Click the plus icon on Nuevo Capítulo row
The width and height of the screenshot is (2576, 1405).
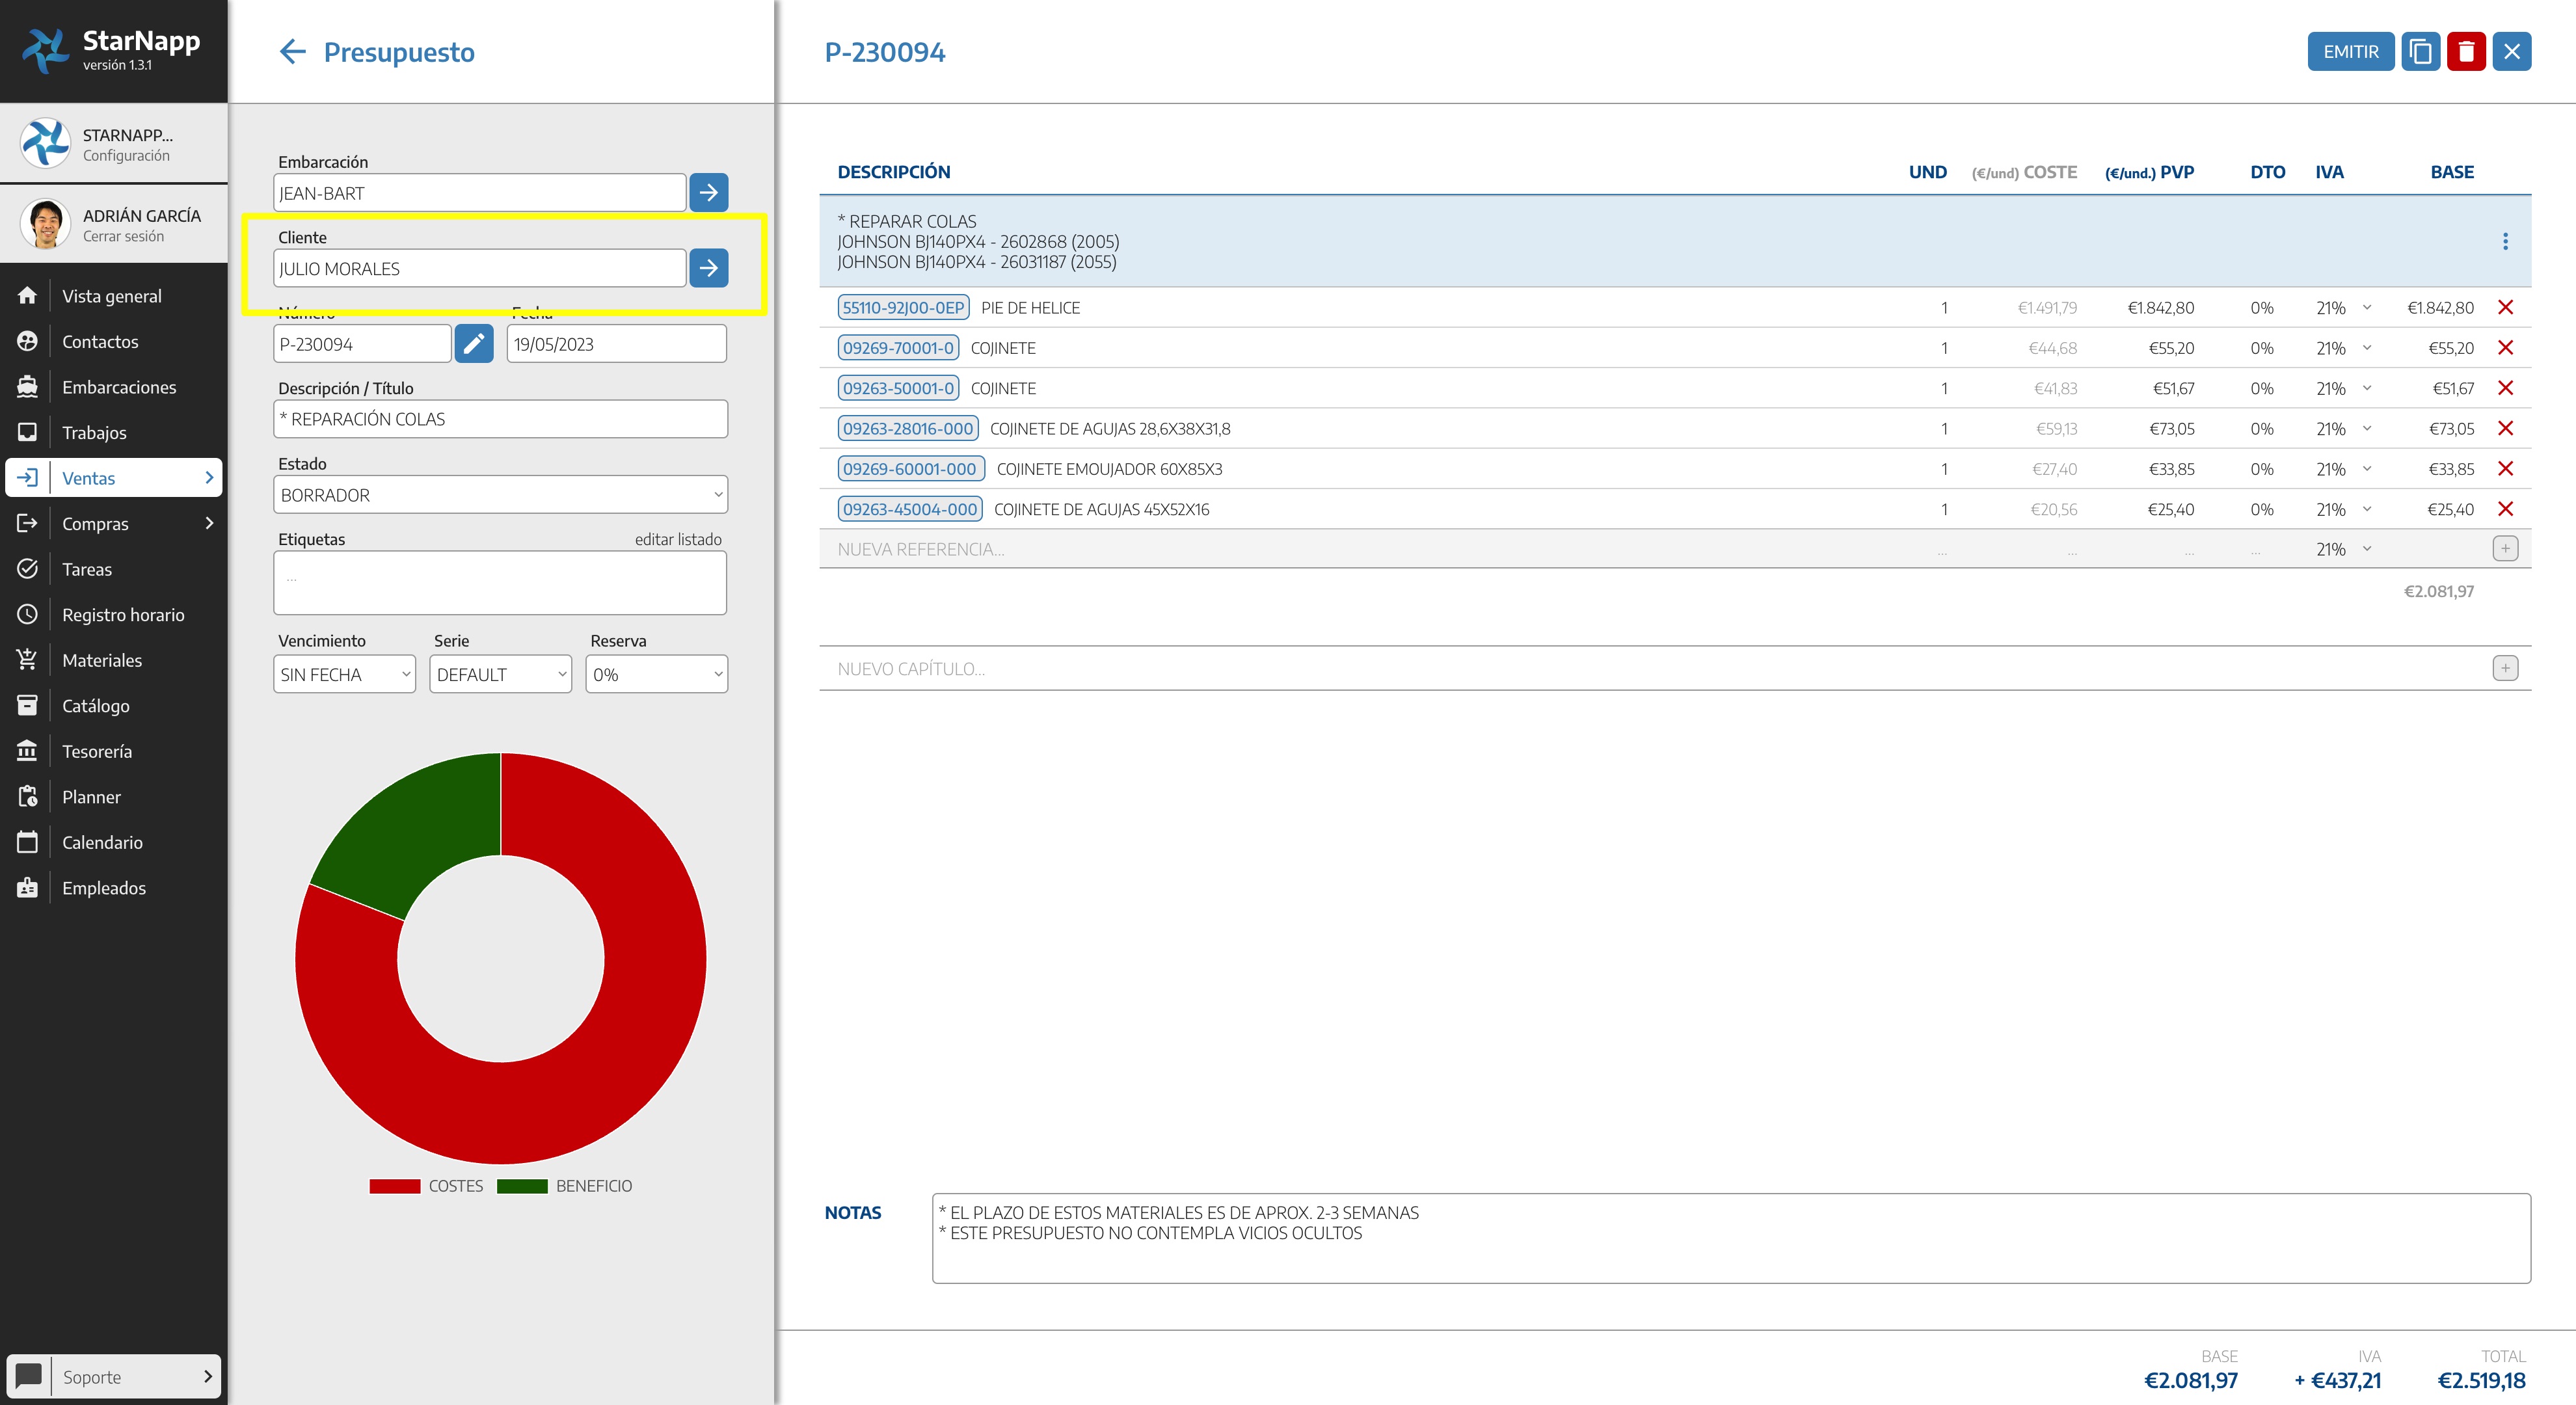click(2505, 668)
